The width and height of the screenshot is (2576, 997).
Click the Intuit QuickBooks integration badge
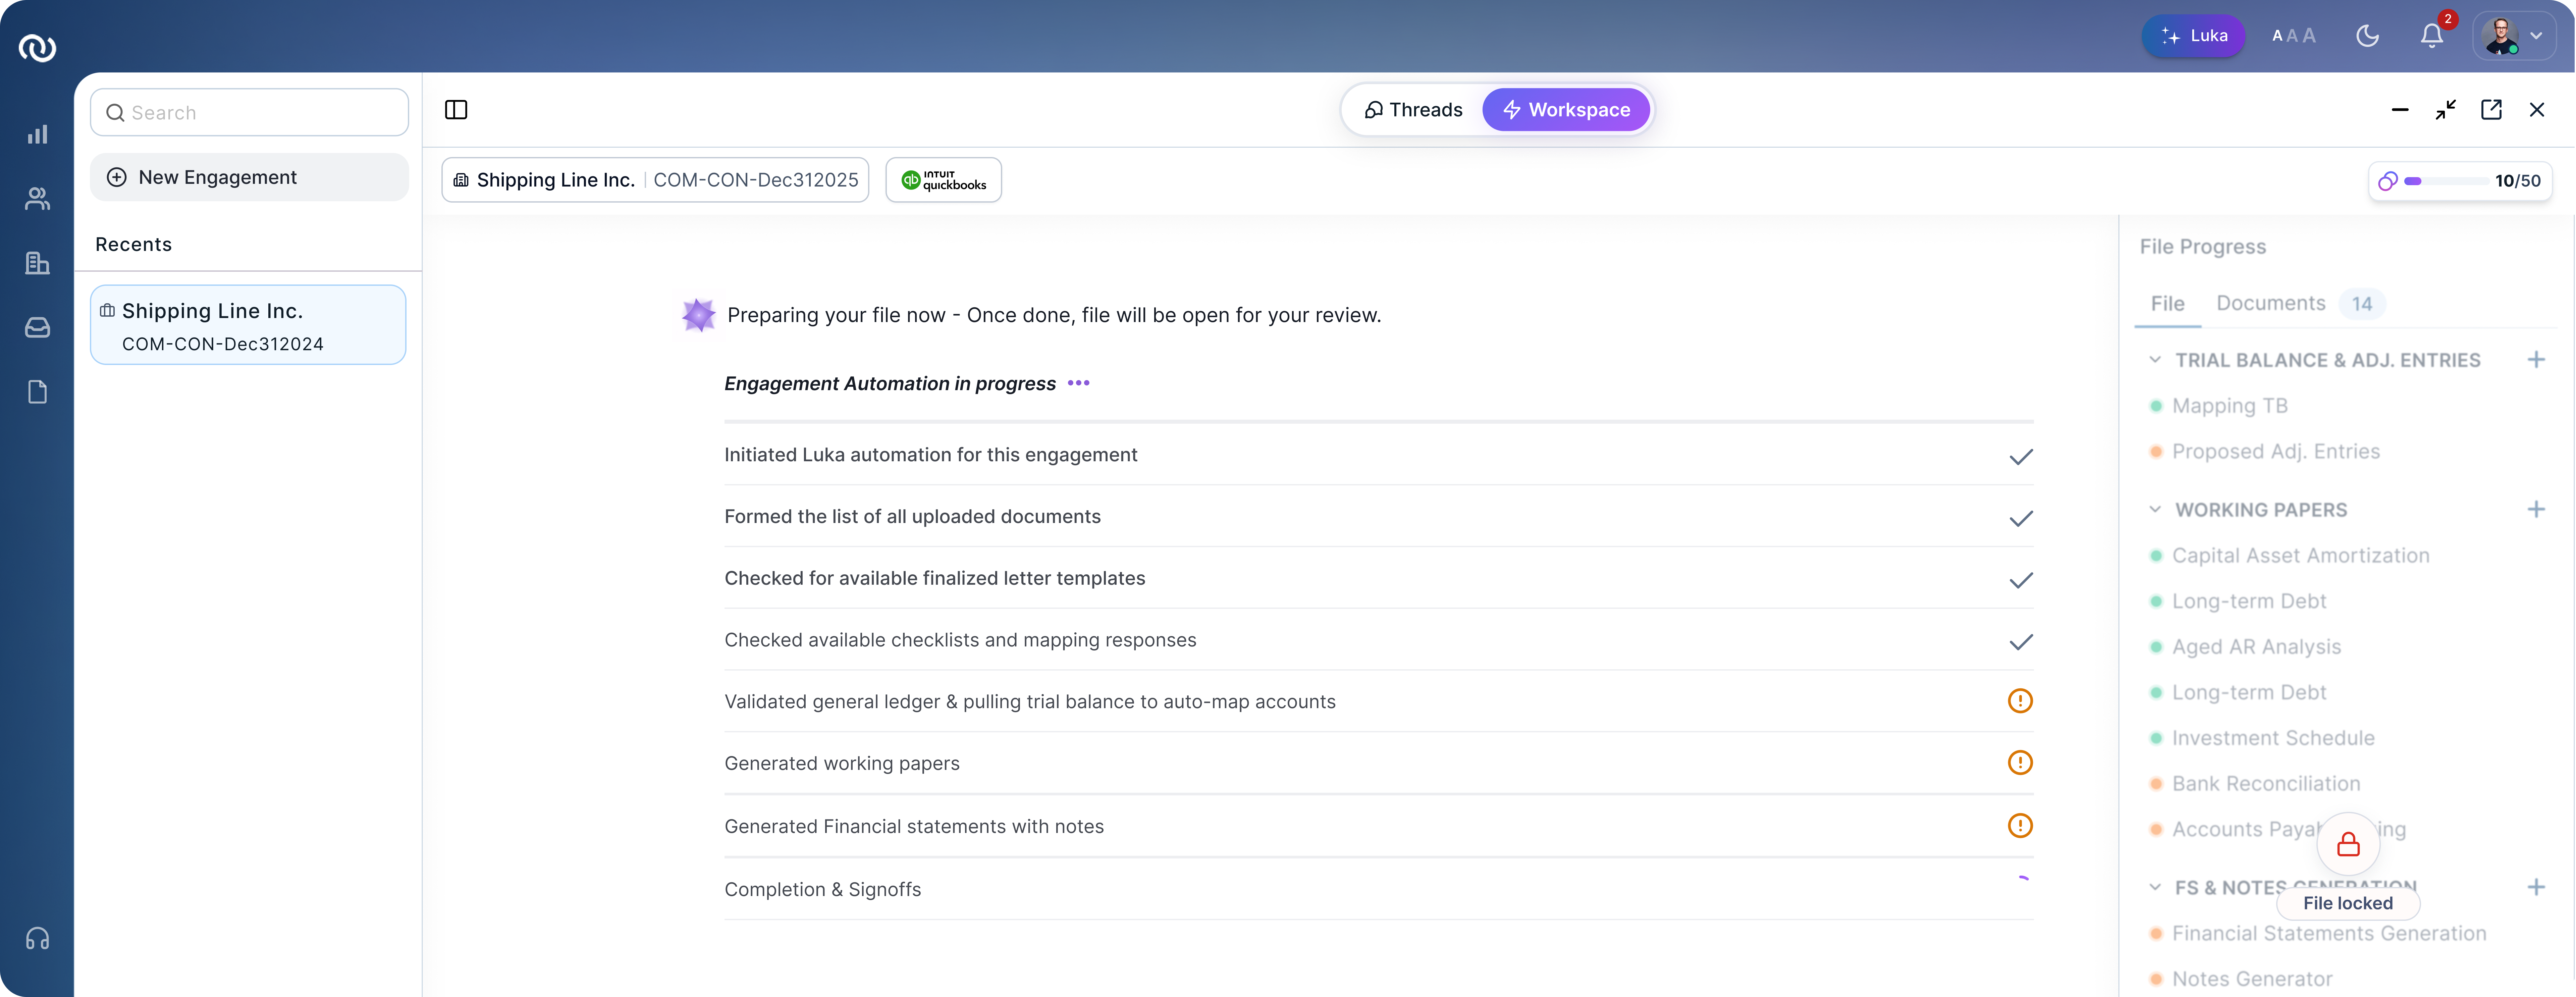pyautogui.click(x=943, y=180)
